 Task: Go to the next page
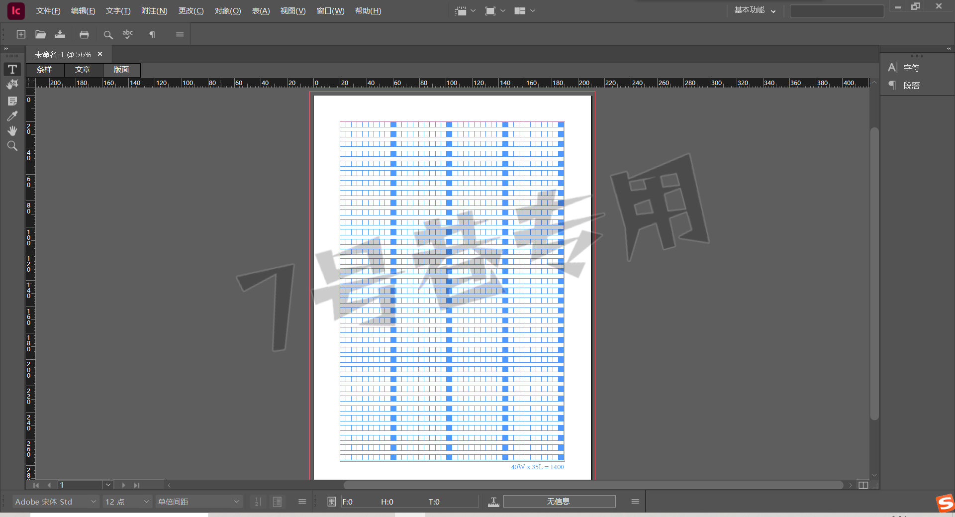coord(123,485)
